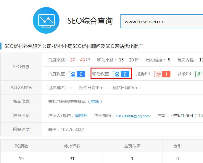
Task: Focus the domain field containing www.hzseoseo.cn
Action: 161,22
